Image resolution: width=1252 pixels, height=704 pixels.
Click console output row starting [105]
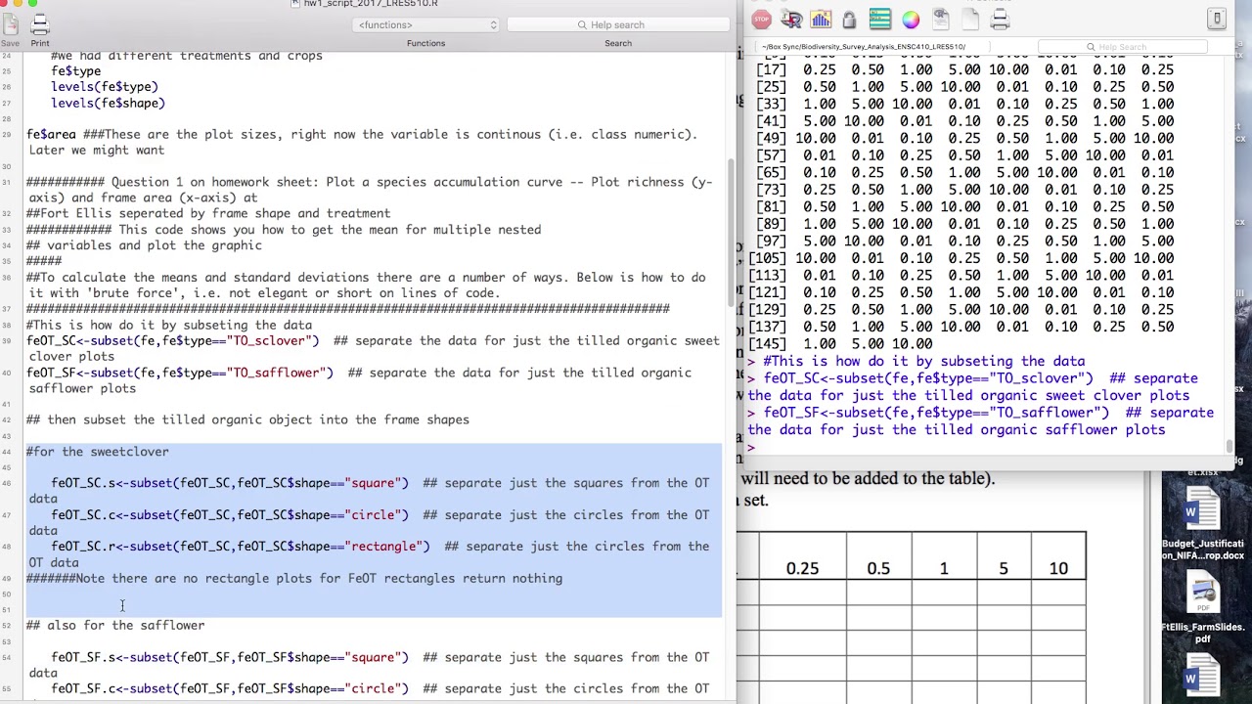961,258
